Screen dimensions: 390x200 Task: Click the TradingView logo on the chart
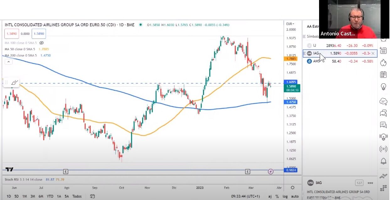(x=9, y=170)
